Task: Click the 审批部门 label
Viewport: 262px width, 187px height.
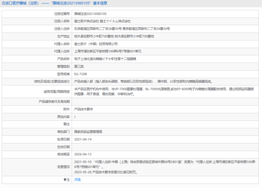Action: click(63, 132)
